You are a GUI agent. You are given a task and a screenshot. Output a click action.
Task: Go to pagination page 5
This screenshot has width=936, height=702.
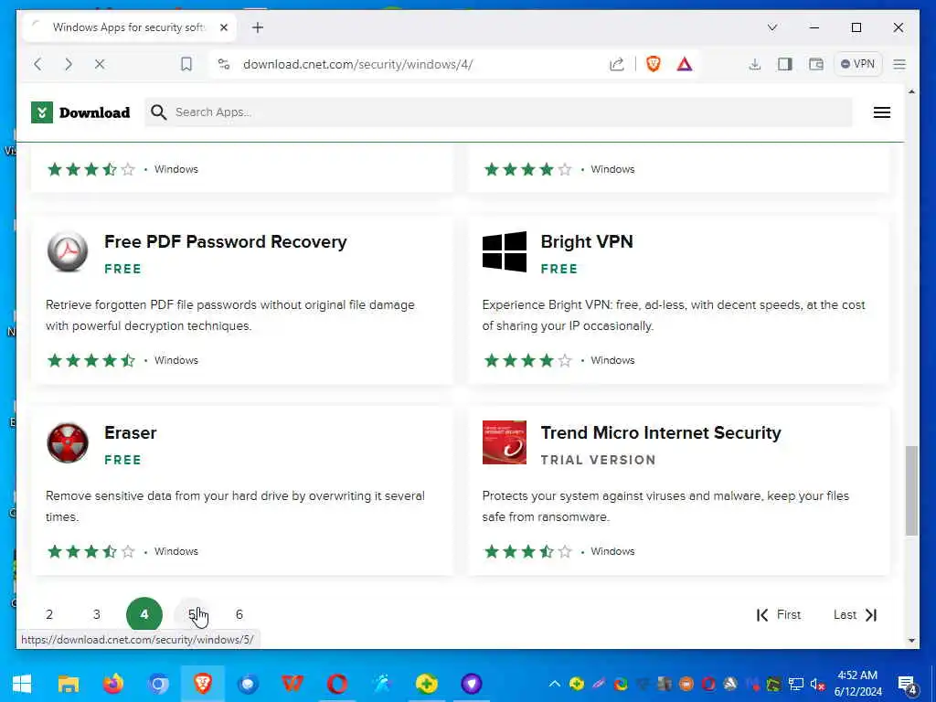click(x=192, y=614)
